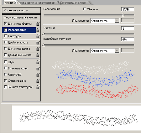Toggle lock icon next to Аэрограф

38,74
